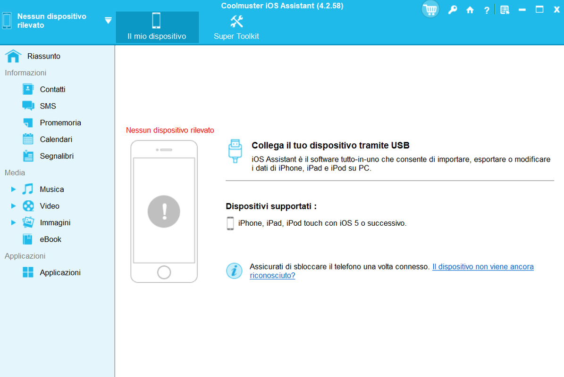The width and height of the screenshot is (564, 377).
Task: Open Contatti category
Action: 52,90
